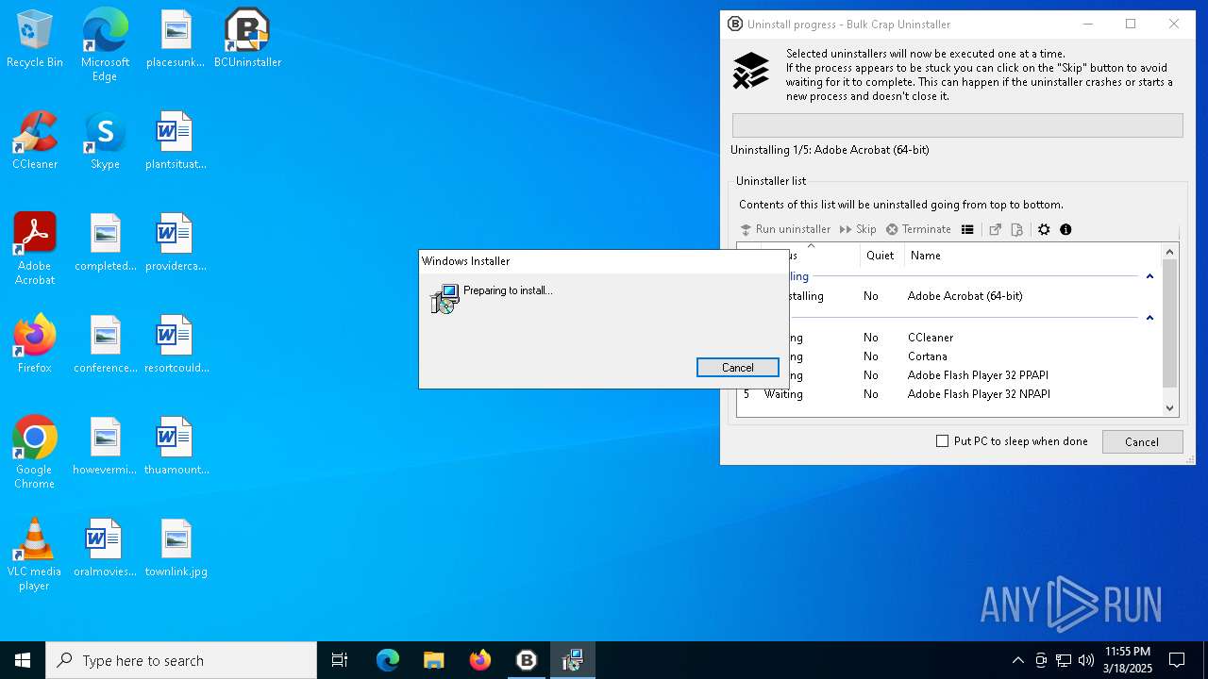The height and width of the screenshot is (679, 1208).
Task: Select the howevermi image file icon
Action: pyautogui.click(x=105, y=447)
